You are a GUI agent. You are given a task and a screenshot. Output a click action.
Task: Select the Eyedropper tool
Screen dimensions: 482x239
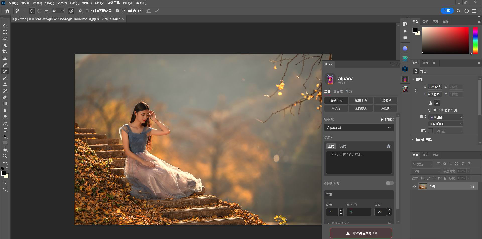pos(5,65)
